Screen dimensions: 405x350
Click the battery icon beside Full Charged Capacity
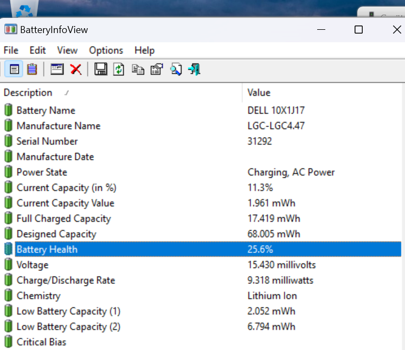(x=8, y=218)
